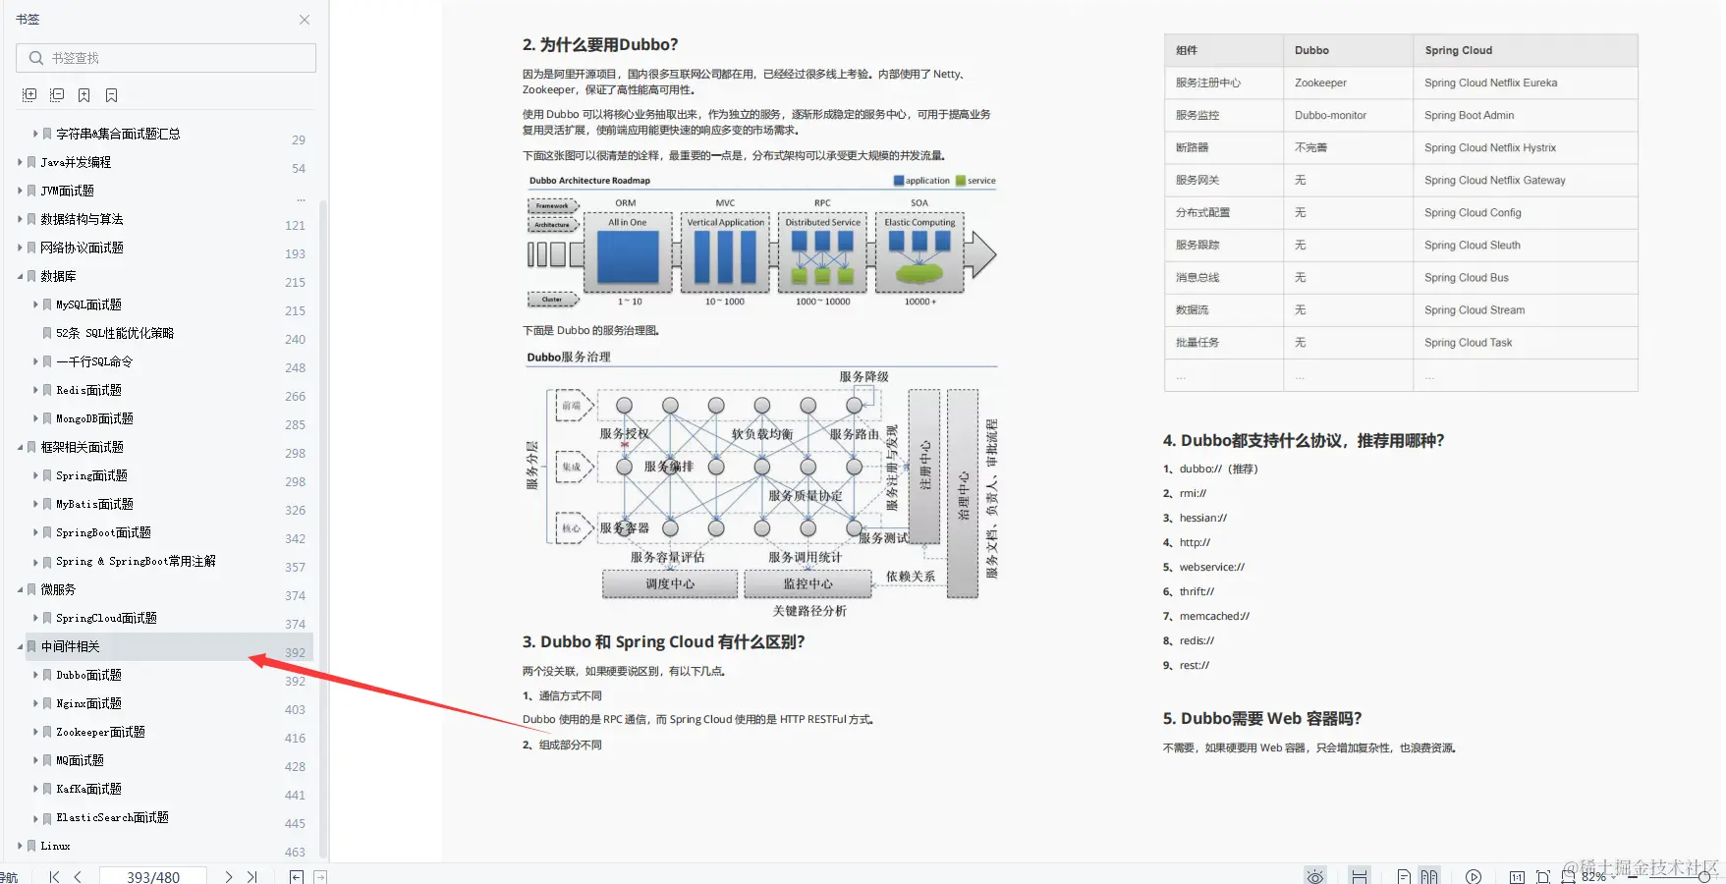Viewport: 1726px width, 884px height.
Task: Select actual size 1:1 view
Action: pyautogui.click(x=1517, y=875)
